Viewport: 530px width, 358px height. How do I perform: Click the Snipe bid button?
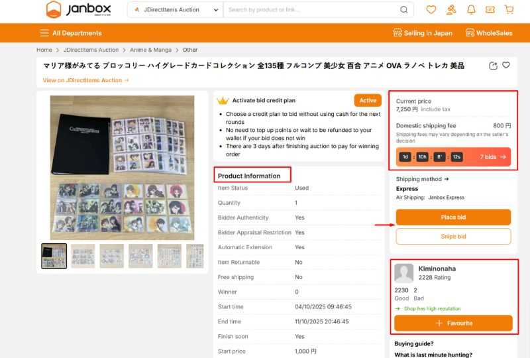[x=453, y=237]
